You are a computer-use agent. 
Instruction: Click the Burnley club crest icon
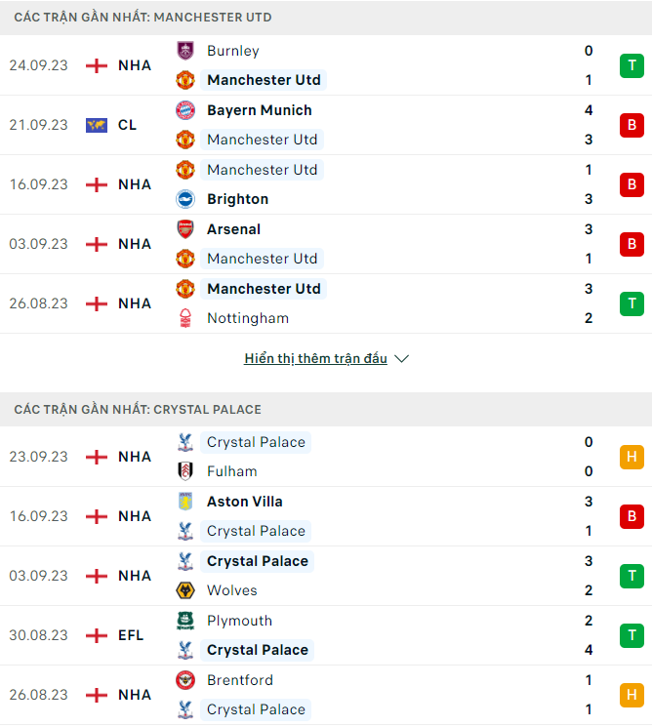[185, 51]
